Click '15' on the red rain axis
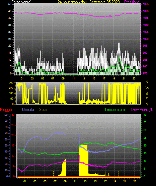156x186 pixels. (x=13, y=145)
